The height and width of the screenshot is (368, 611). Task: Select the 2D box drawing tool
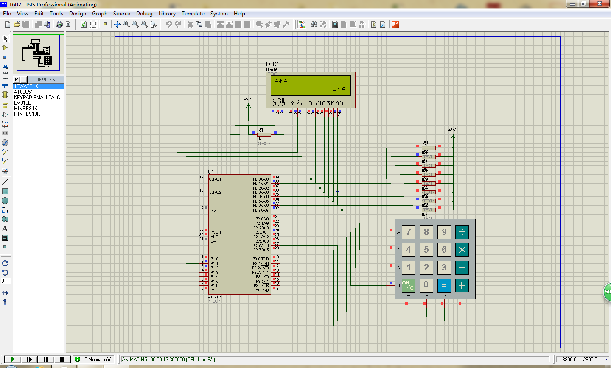click(5, 191)
